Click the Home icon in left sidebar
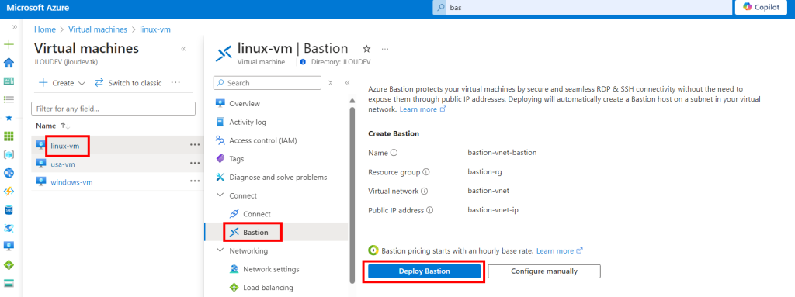 tap(9, 63)
